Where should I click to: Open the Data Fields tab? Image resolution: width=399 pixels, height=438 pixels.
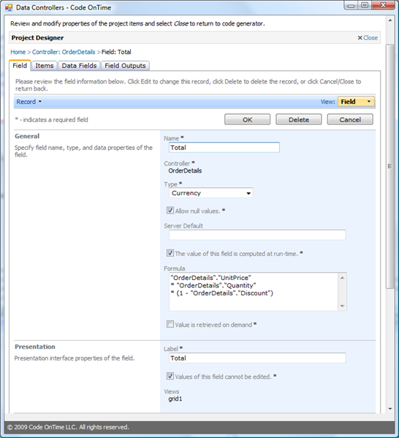(79, 66)
